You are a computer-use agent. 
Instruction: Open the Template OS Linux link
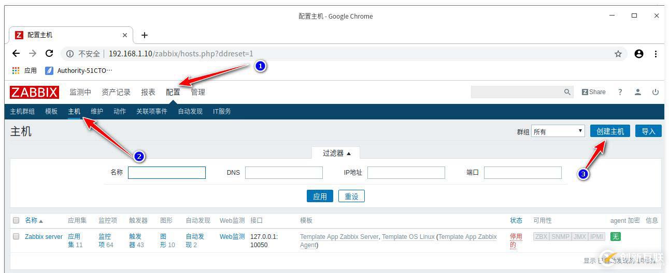408,237
